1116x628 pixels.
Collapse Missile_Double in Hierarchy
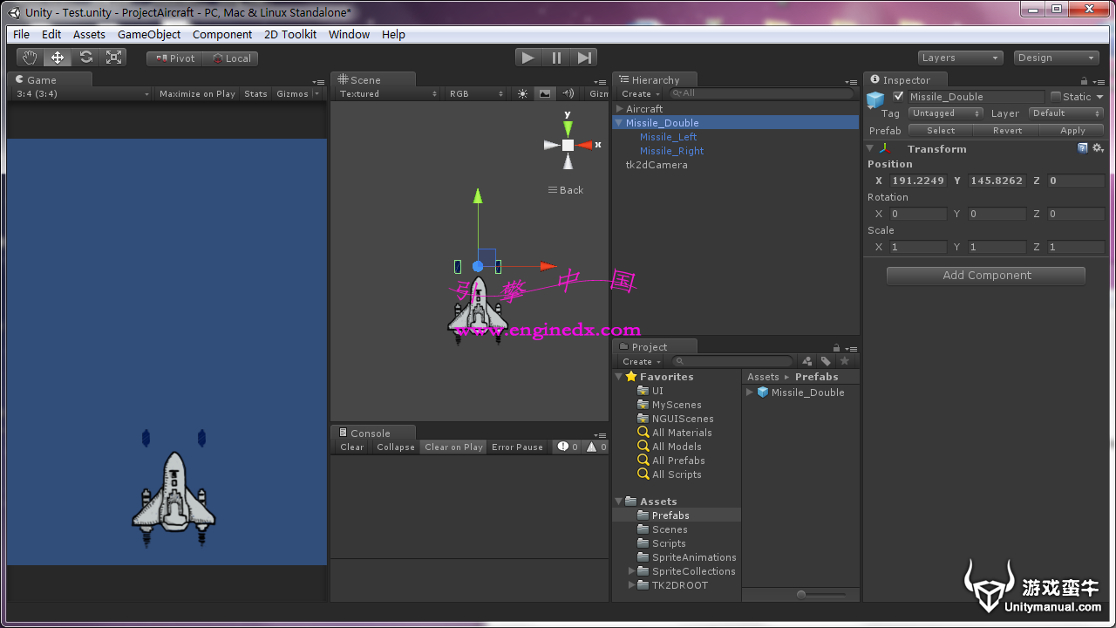point(619,123)
